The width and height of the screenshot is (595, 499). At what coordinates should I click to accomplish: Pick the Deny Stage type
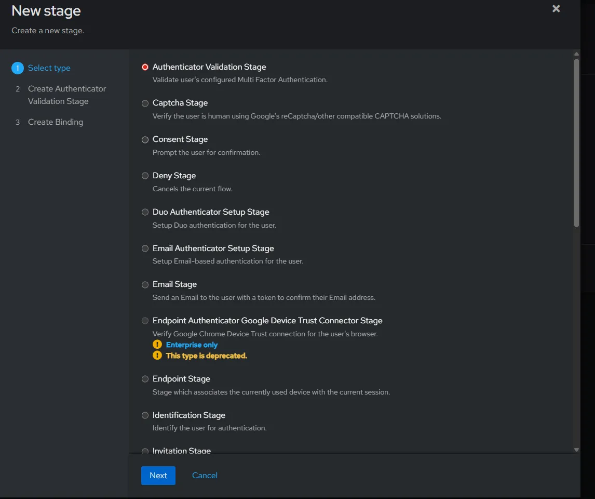[145, 176]
